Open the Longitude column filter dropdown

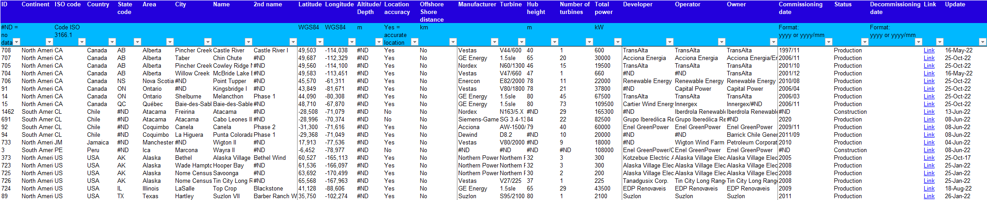point(351,42)
